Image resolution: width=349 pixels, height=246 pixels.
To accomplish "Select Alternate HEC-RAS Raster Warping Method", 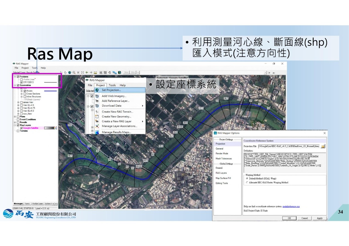I will click(247, 182).
